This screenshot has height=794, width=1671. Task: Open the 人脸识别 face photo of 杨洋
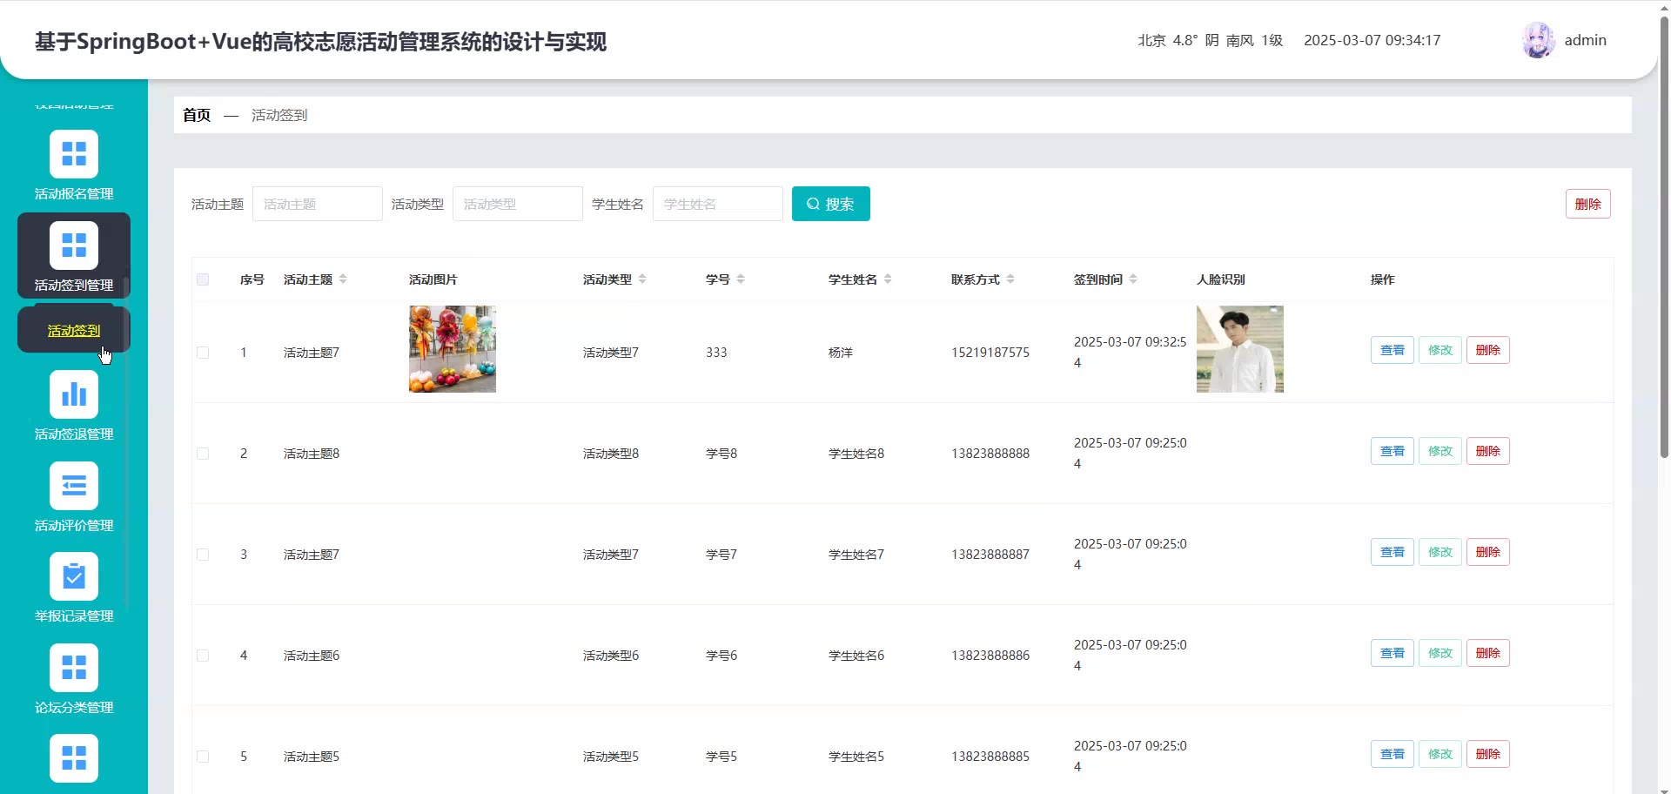(x=1239, y=349)
